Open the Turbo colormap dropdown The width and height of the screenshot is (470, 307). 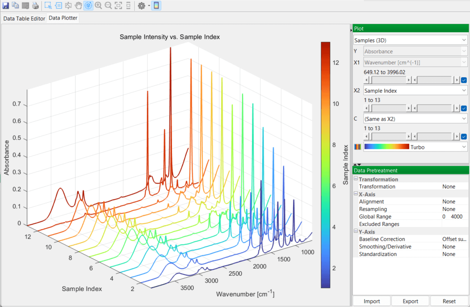(x=415, y=147)
